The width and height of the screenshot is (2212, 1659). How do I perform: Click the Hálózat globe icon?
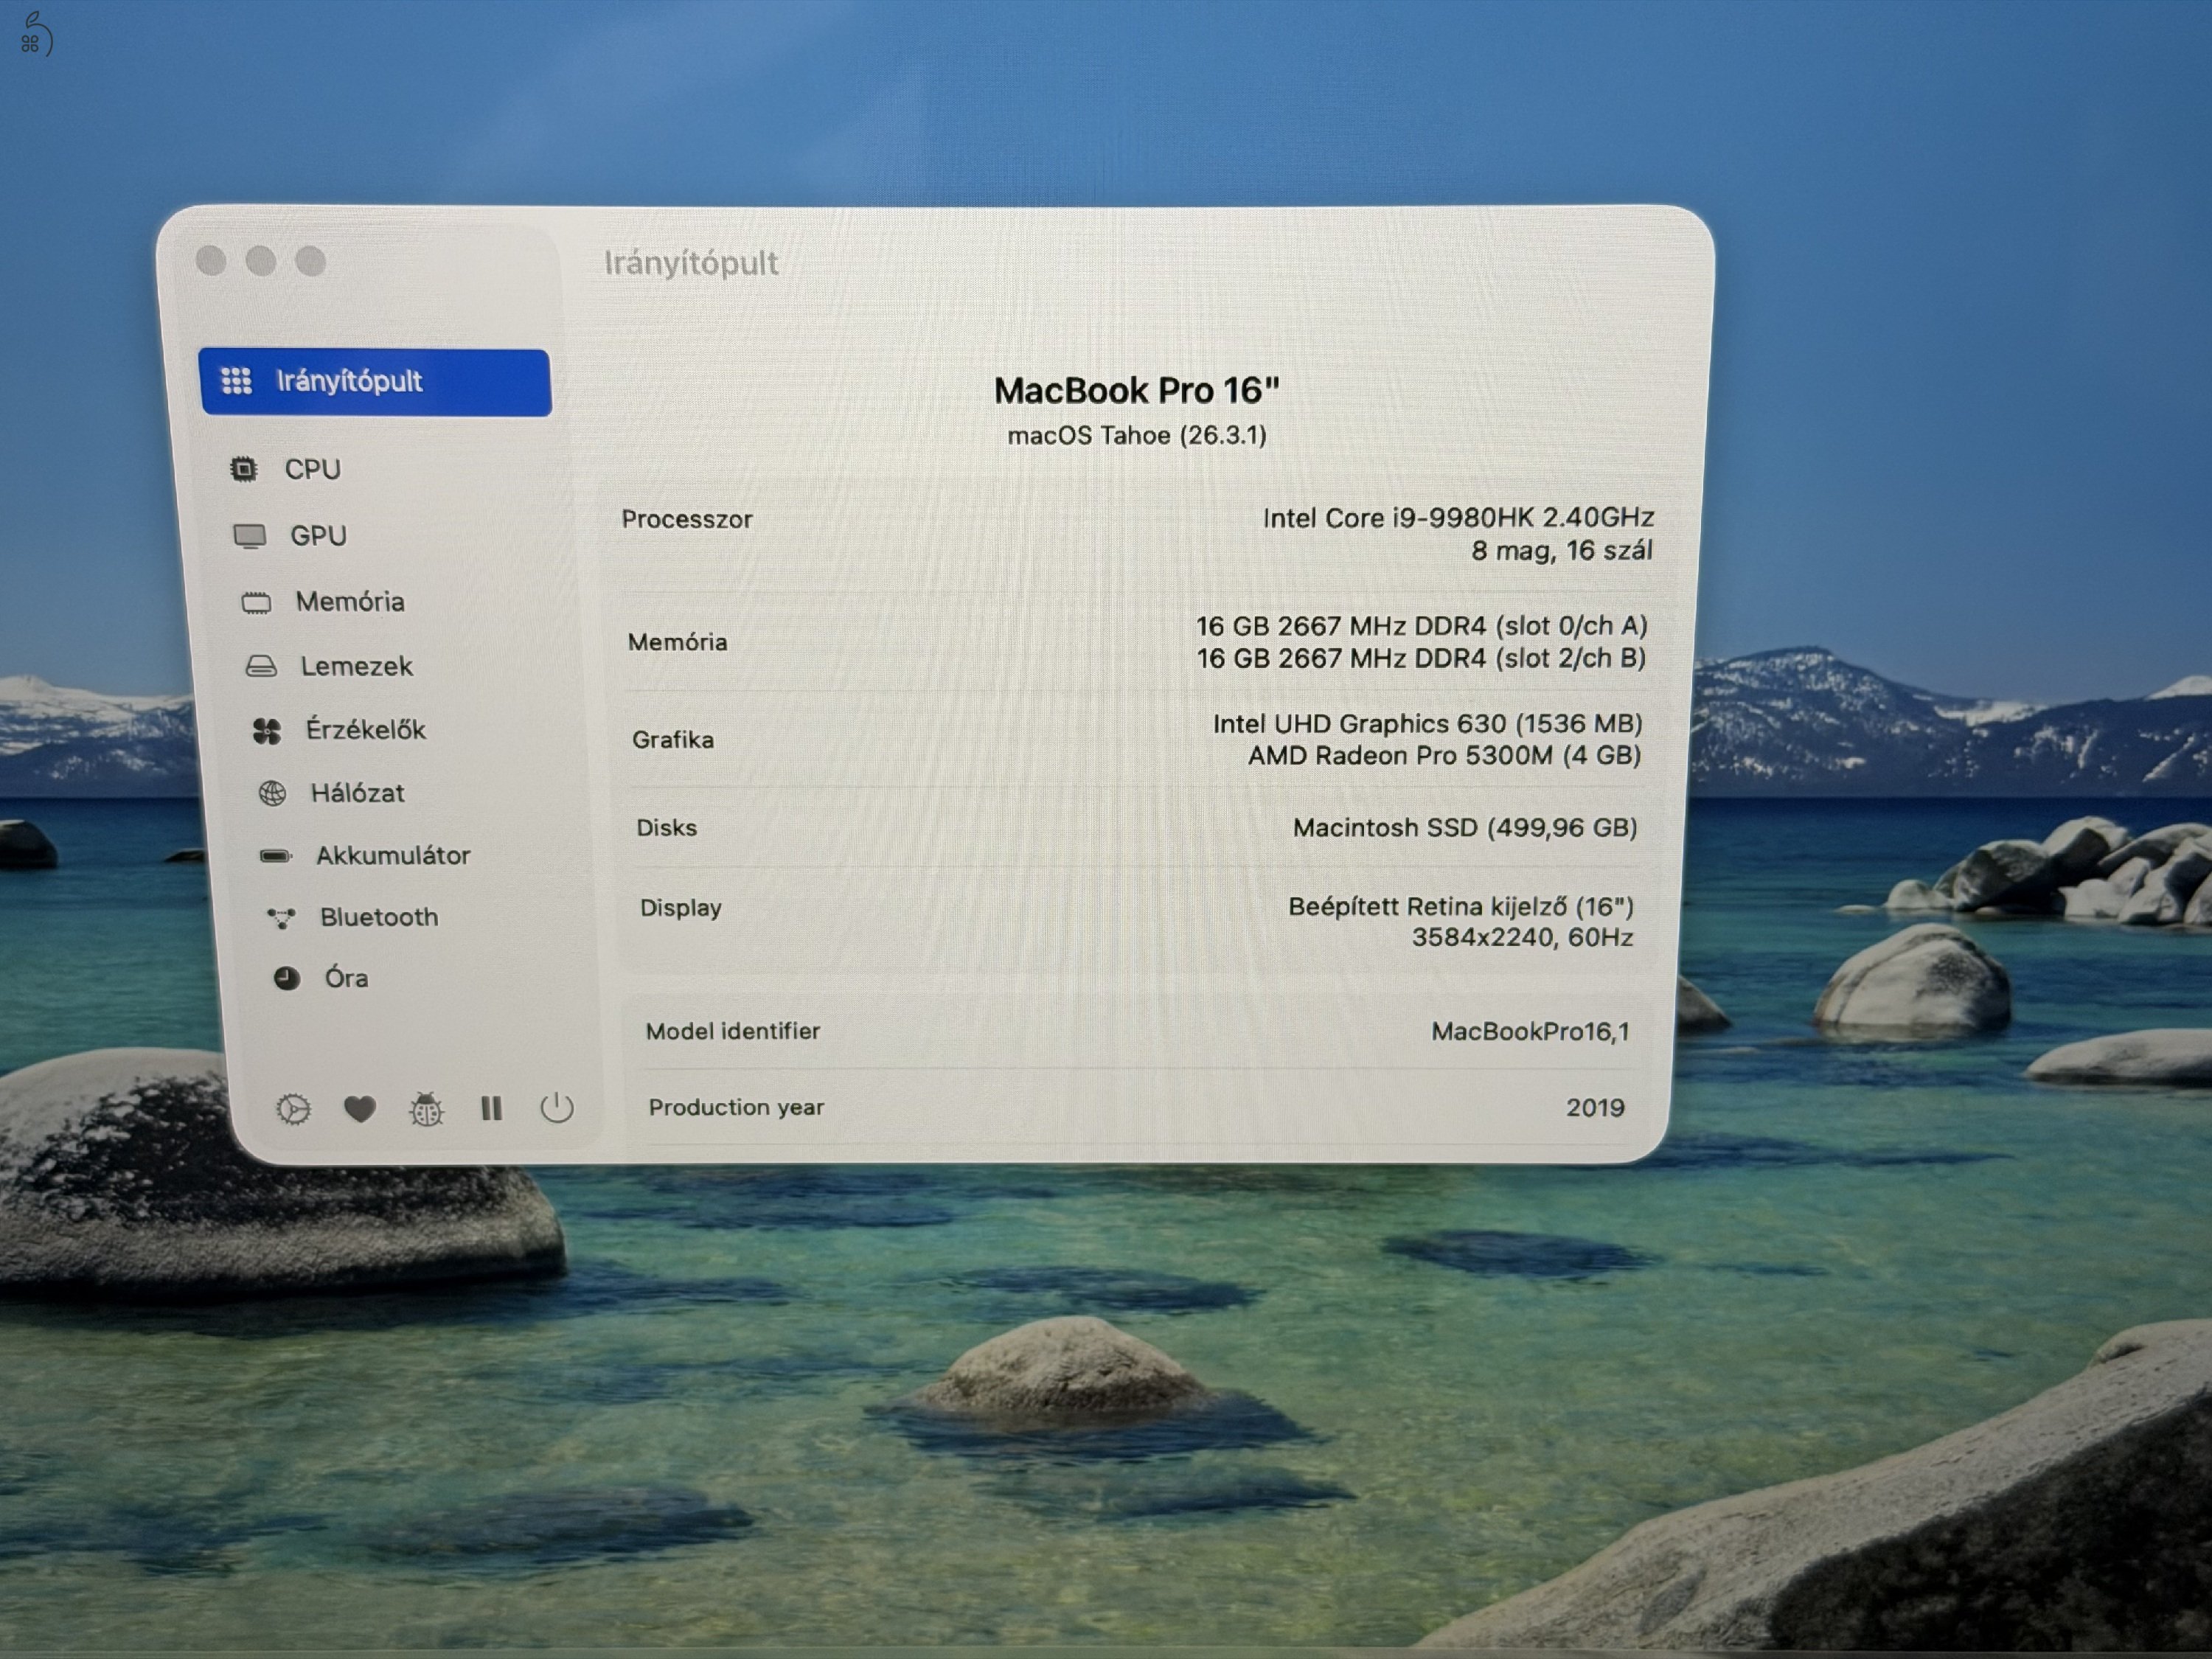point(271,793)
